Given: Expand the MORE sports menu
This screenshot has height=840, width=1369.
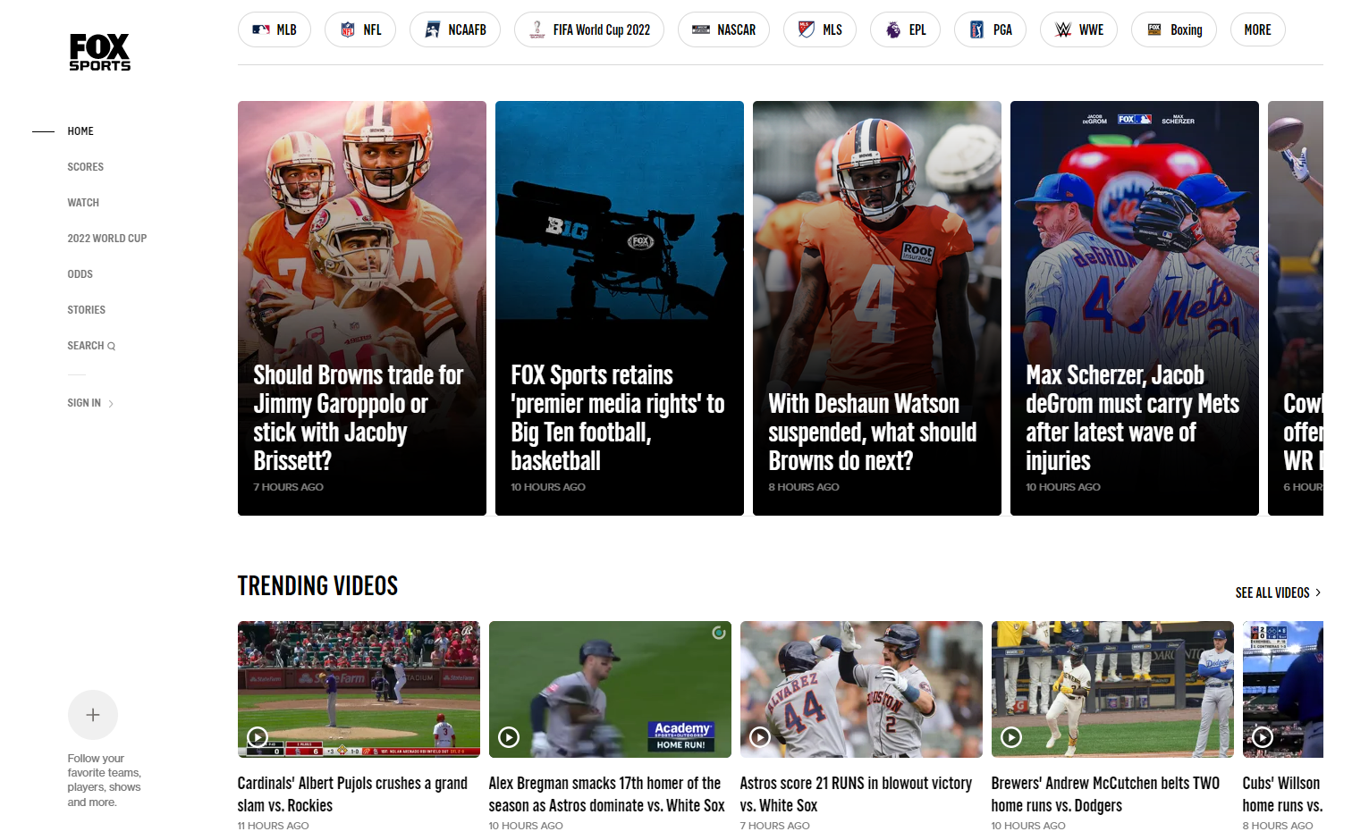Looking at the screenshot, I should coord(1257,29).
